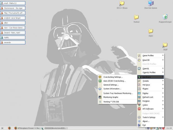Click the Colors menu icon
The width and height of the screenshot is (173, 130).
[x=139, y=105]
